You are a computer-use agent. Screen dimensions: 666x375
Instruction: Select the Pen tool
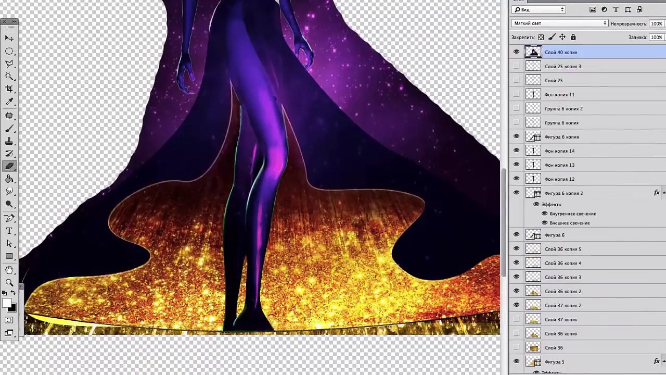(9, 218)
